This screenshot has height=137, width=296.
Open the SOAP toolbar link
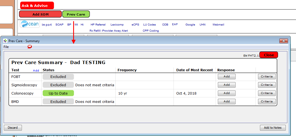(x=59, y=25)
